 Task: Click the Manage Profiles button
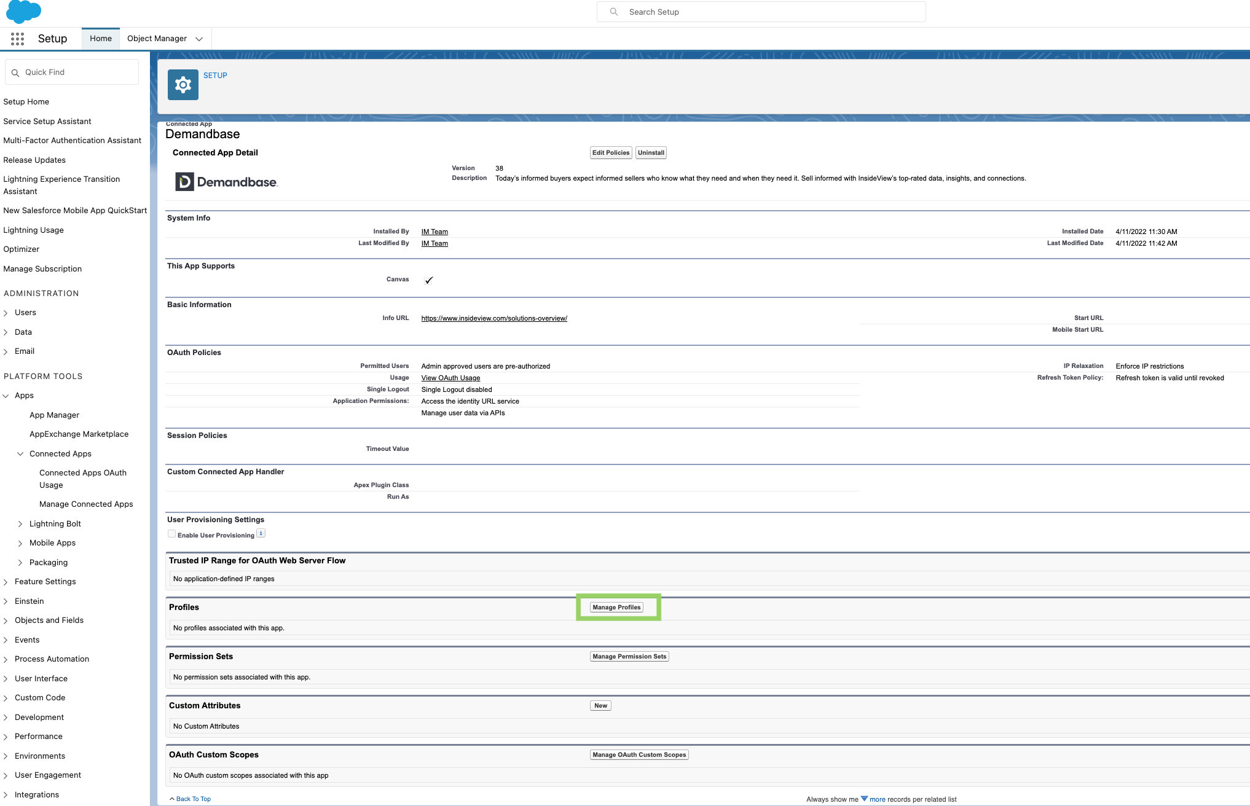click(616, 608)
